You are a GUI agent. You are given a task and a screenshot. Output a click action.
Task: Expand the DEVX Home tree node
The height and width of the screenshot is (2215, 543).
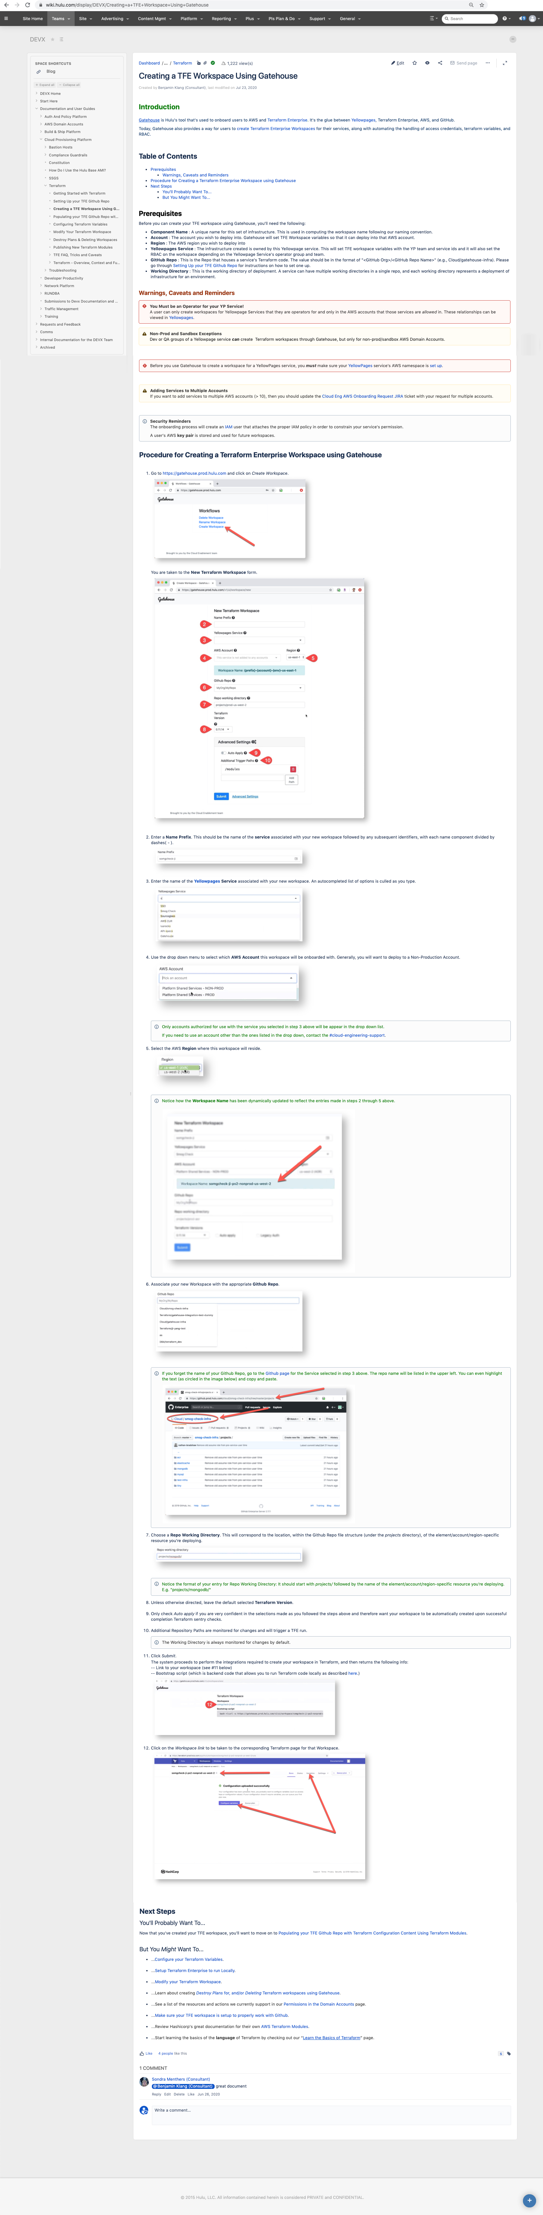37,94
